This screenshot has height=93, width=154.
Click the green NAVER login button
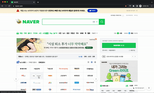tap(119, 45)
